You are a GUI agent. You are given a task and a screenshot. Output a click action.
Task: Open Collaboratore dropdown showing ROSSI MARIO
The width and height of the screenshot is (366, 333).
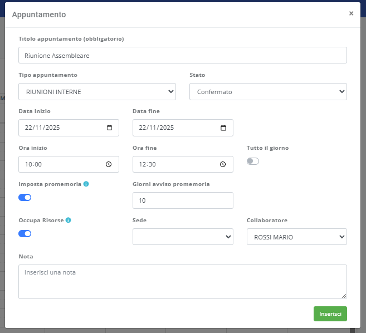point(296,237)
